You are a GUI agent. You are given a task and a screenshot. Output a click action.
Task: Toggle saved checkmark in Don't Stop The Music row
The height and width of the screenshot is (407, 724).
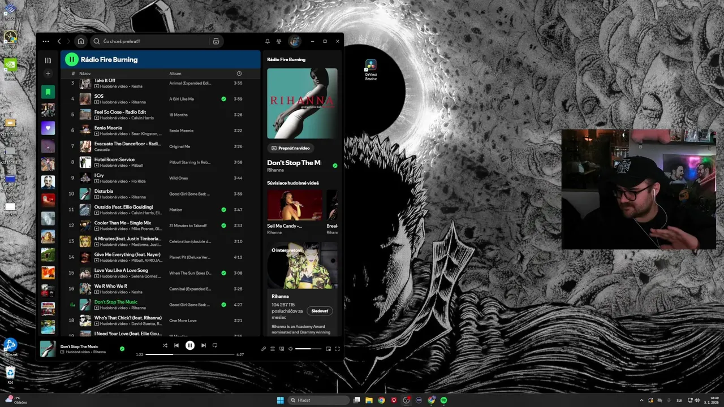pos(223,305)
